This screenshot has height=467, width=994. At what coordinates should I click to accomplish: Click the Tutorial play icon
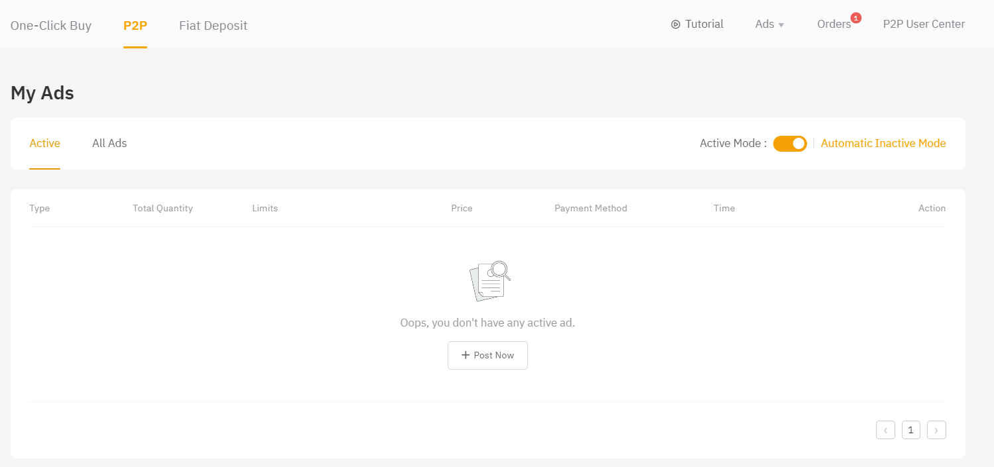(x=676, y=25)
